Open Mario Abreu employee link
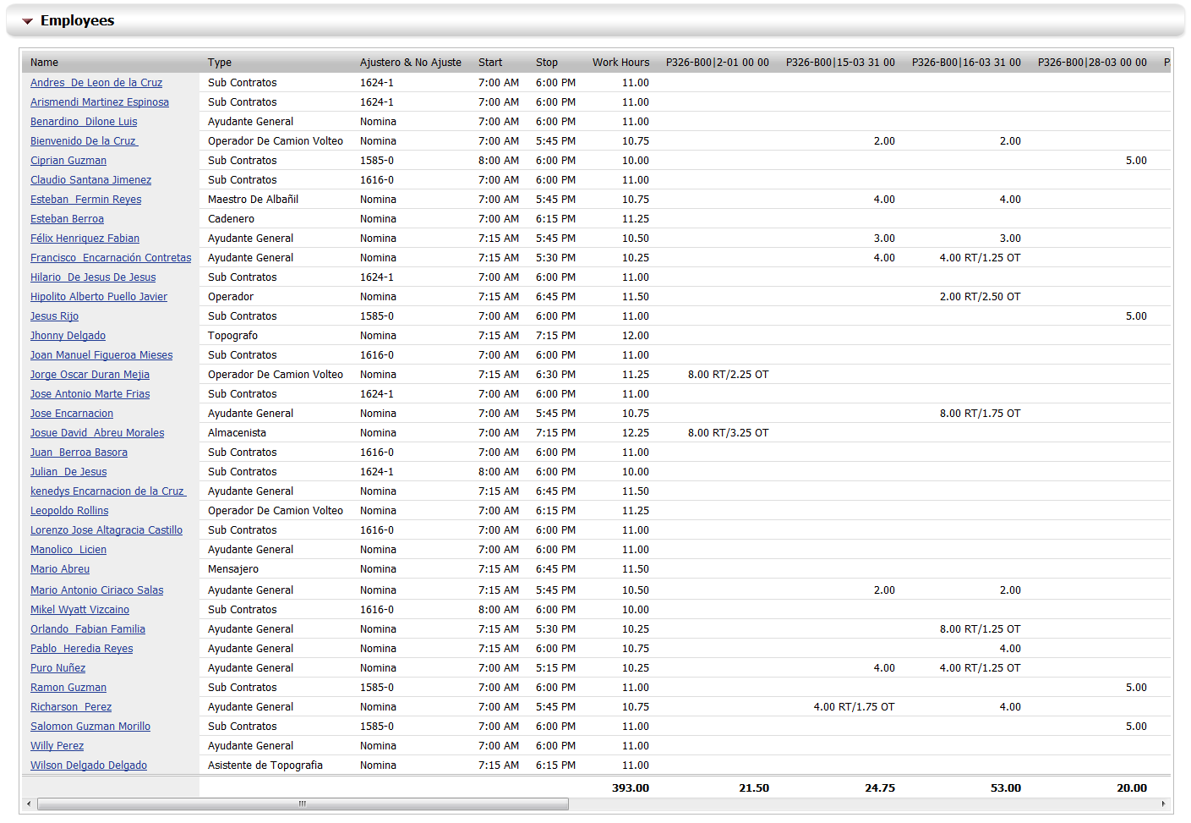The height and width of the screenshot is (823, 1191). (60, 569)
